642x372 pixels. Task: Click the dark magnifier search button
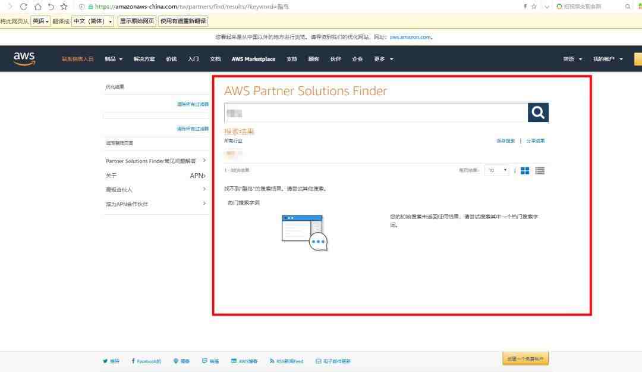538,112
